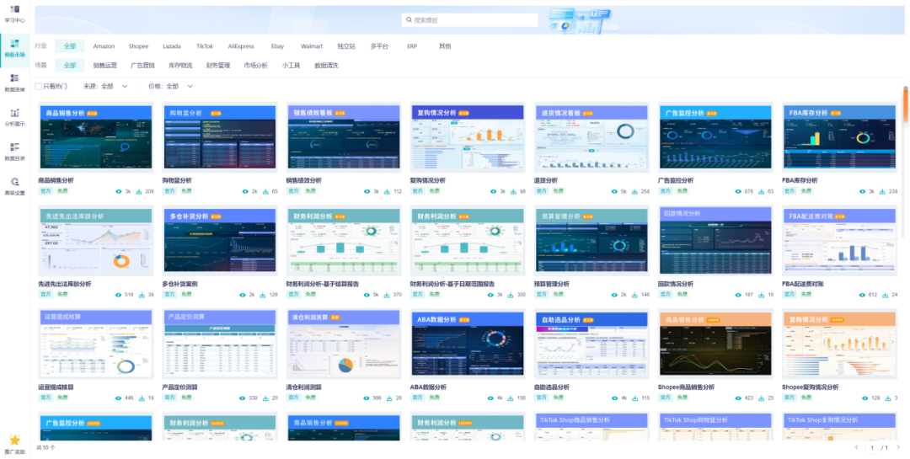The height and width of the screenshot is (459, 910).
Task: Filter scenario by 销售运营
Action: point(105,66)
